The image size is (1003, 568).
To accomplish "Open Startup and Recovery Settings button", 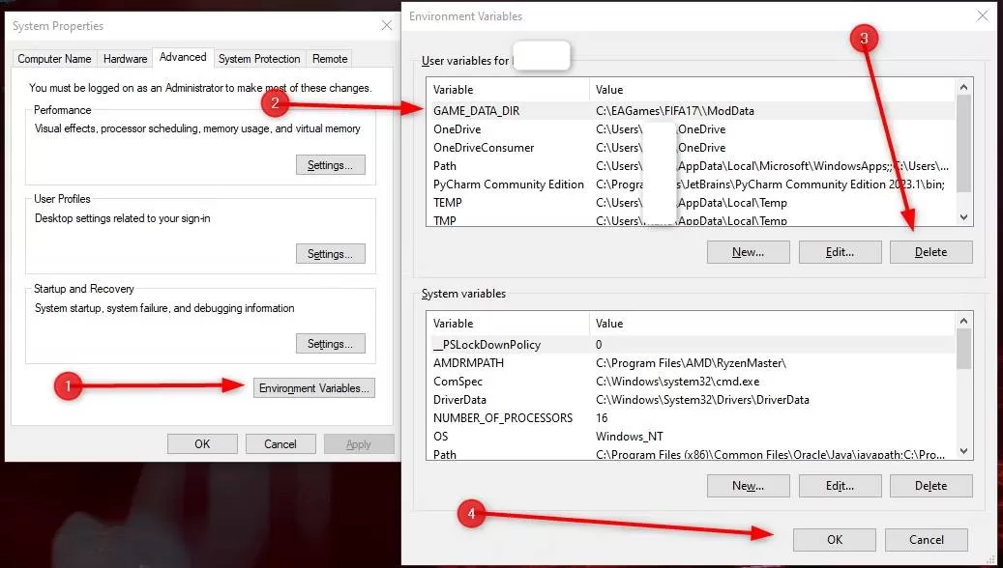I will pos(330,343).
